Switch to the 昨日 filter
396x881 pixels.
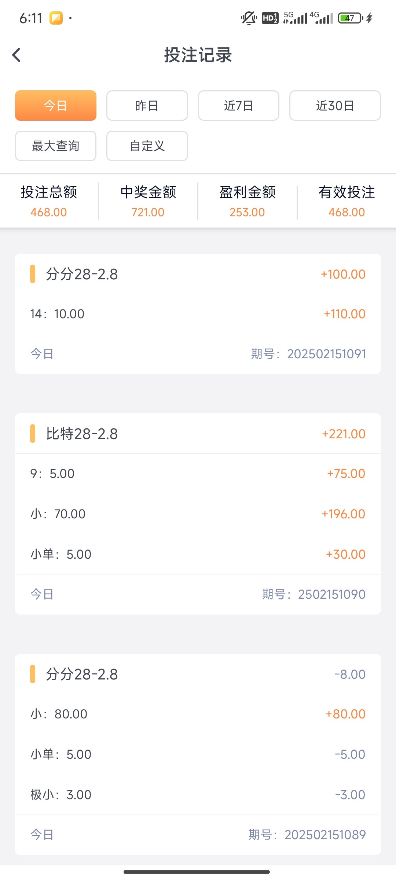(147, 106)
